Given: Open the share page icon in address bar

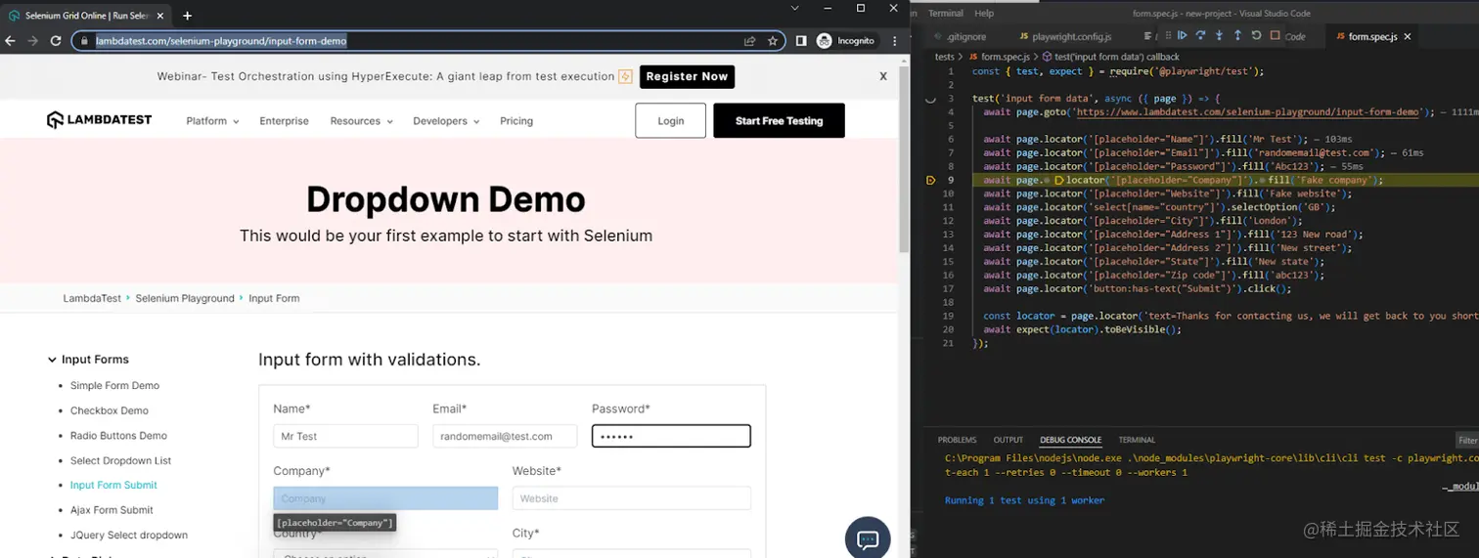Looking at the screenshot, I should (749, 41).
